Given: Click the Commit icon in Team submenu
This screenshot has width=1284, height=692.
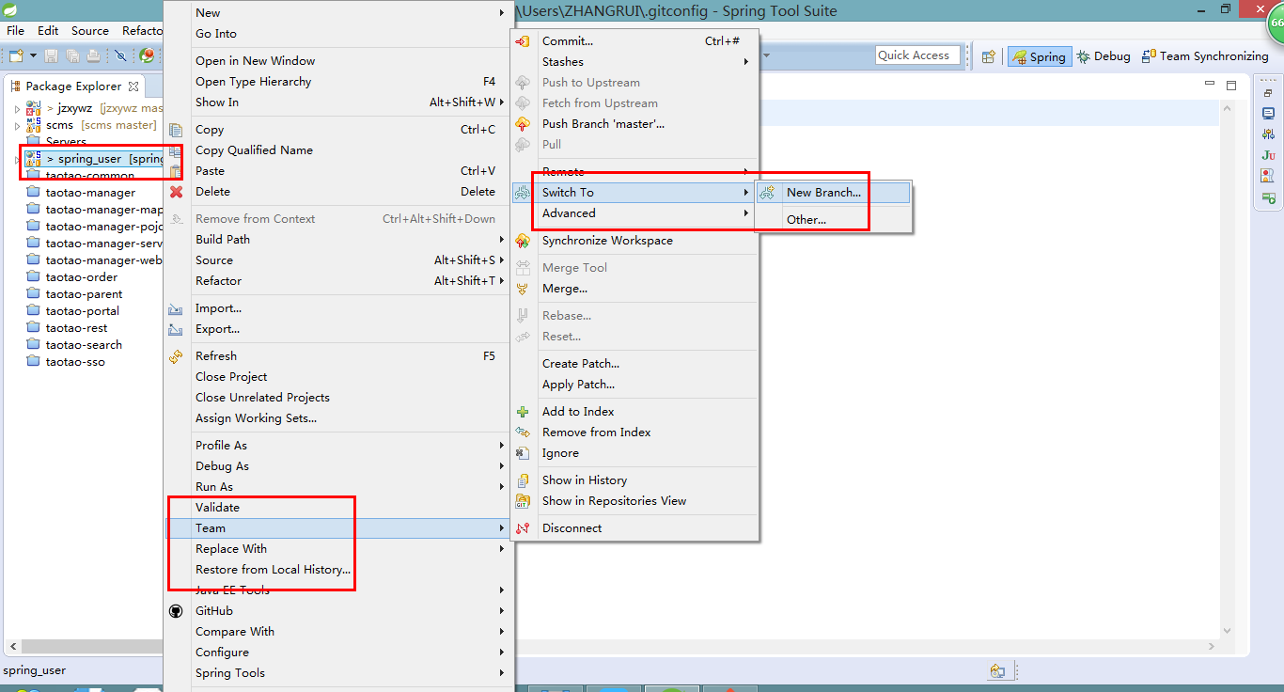Looking at the screenshot, I should click(x=524, y=41).
